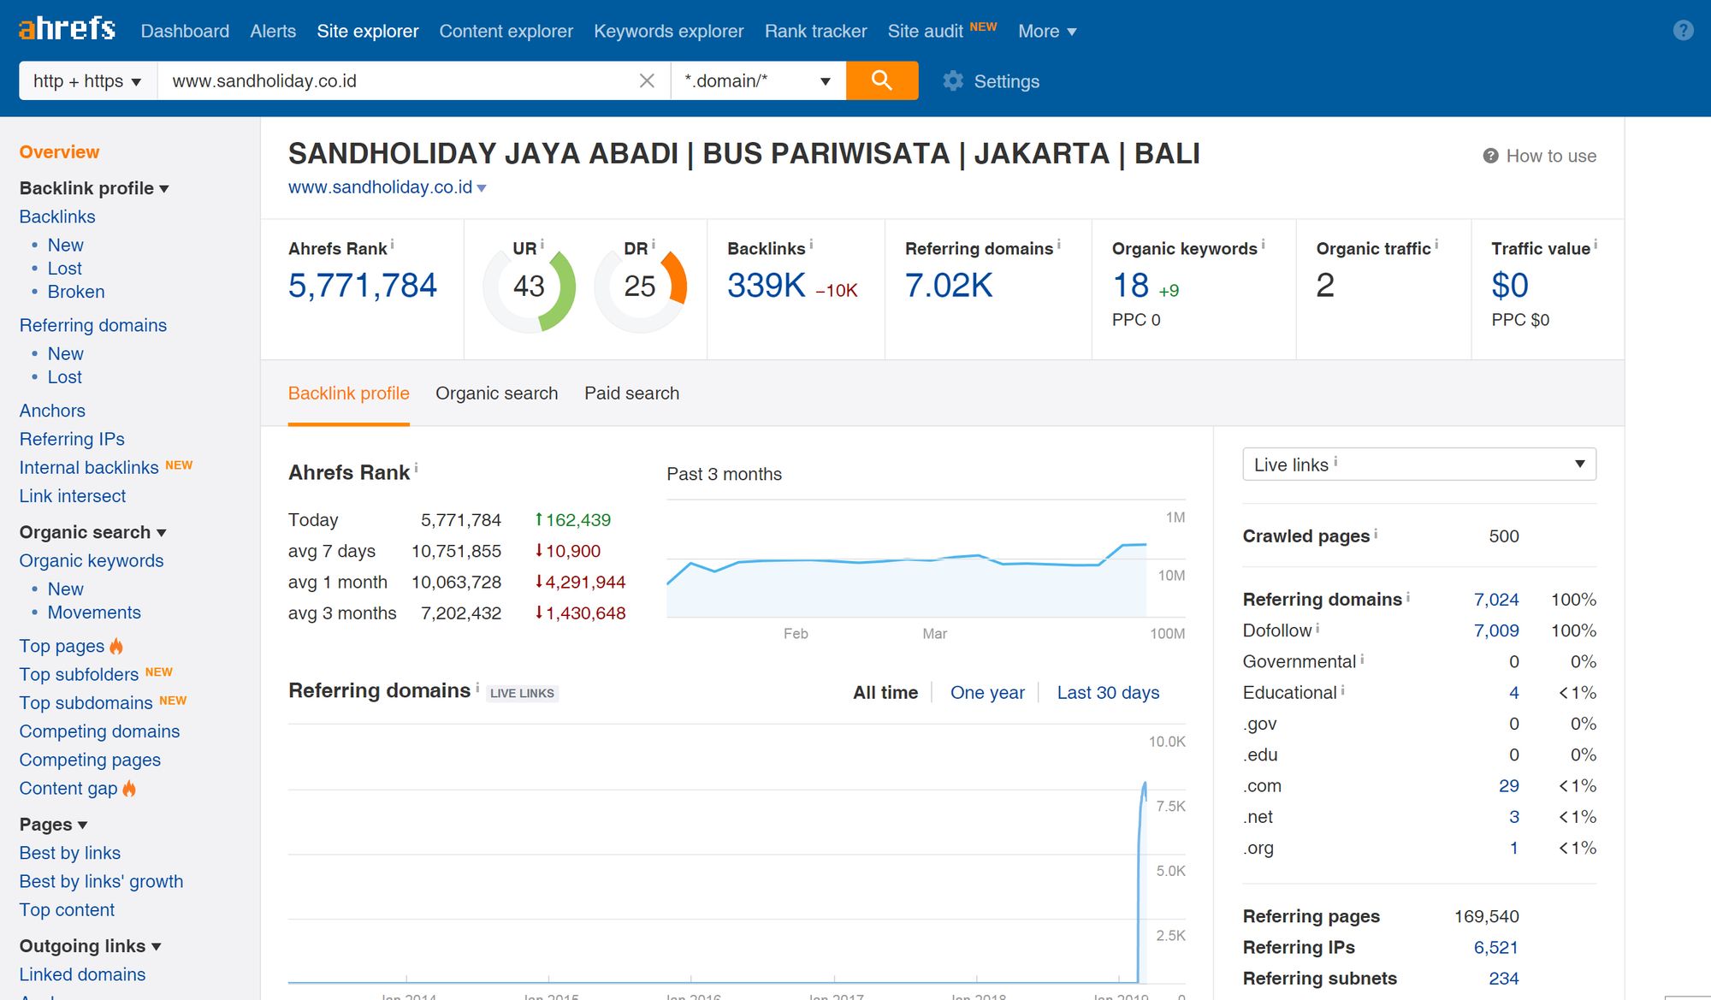
Task: Open Link intersect in the sidebar
Action: click(x=73, y=496)
